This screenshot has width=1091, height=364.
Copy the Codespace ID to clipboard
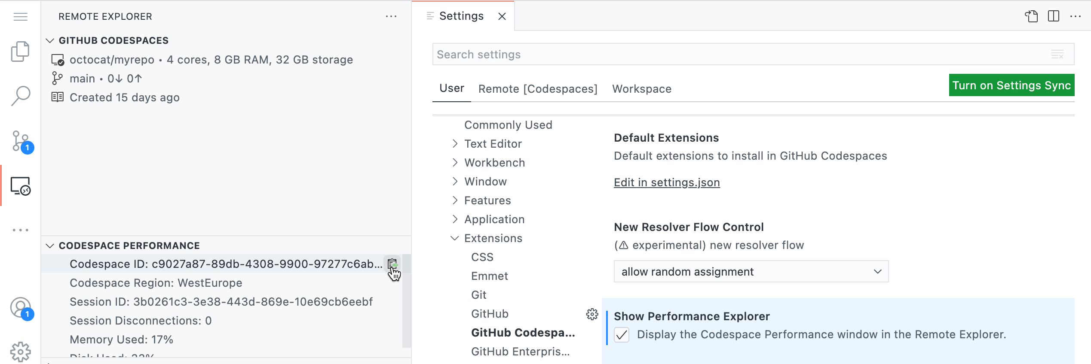[x=392, y=264]
